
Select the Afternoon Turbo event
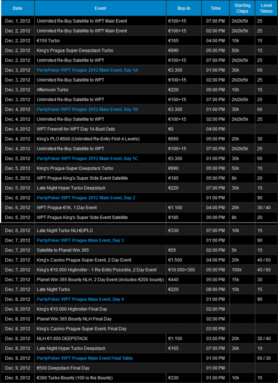[x=52, y=90]
